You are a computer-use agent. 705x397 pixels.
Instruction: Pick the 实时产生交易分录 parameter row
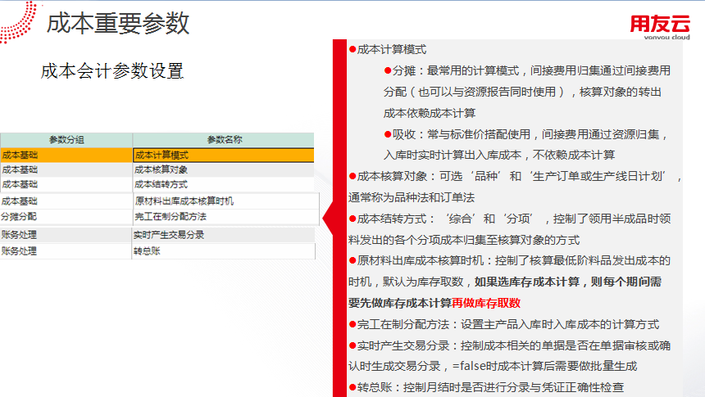coord(223,235)
